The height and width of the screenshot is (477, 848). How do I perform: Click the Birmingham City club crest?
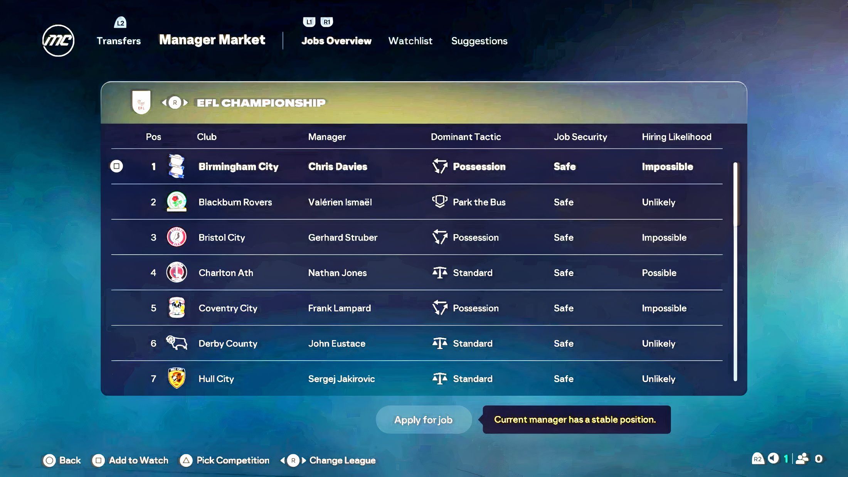[177, 166]
